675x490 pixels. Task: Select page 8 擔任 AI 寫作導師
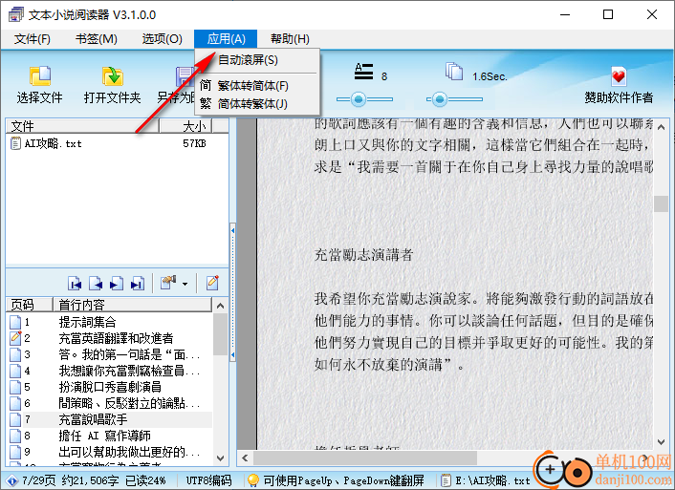click(x=110, y=436)
